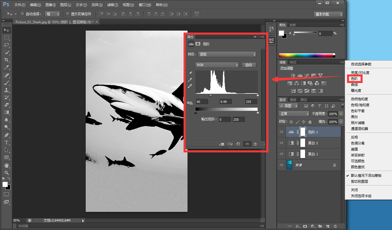Select the Horizontal Type tool
392x230 pixels.
point(7,142)
